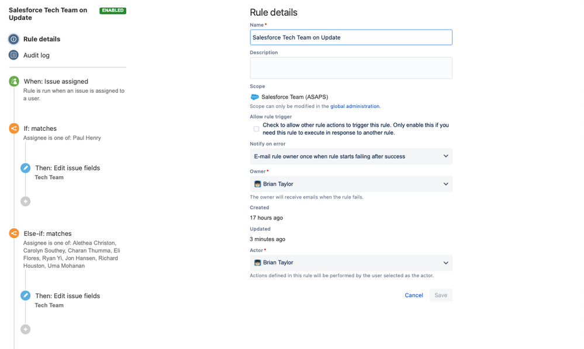The height and width of the screenshot is (349, 584).
Task: Click in the rule Name field
Action: point(351,37)
